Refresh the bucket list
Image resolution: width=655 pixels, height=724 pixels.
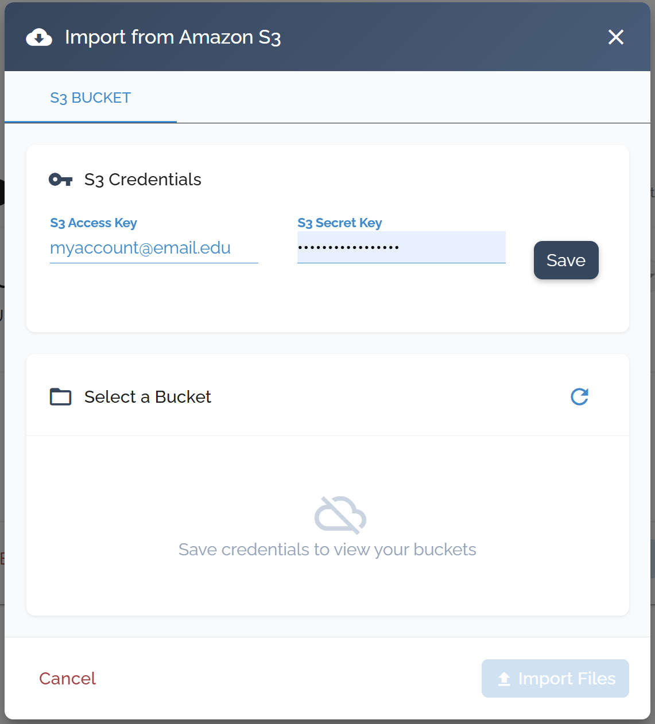coord(579,396)
